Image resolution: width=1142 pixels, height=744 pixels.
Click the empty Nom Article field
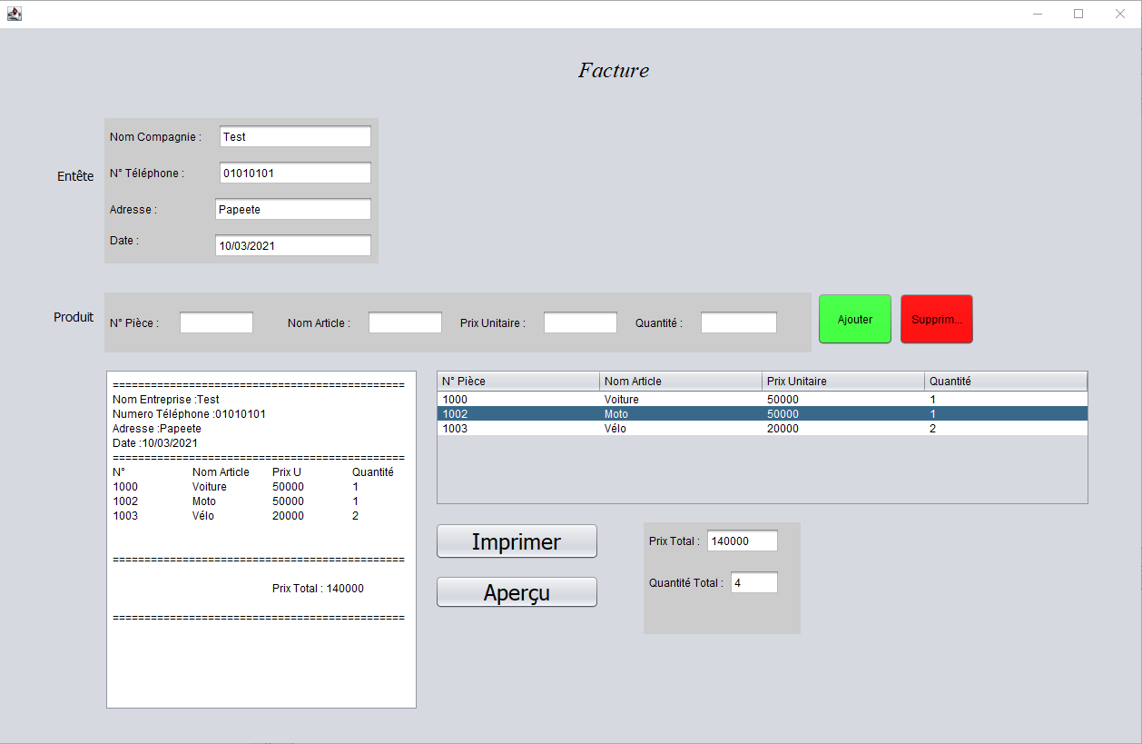point(405,322)
